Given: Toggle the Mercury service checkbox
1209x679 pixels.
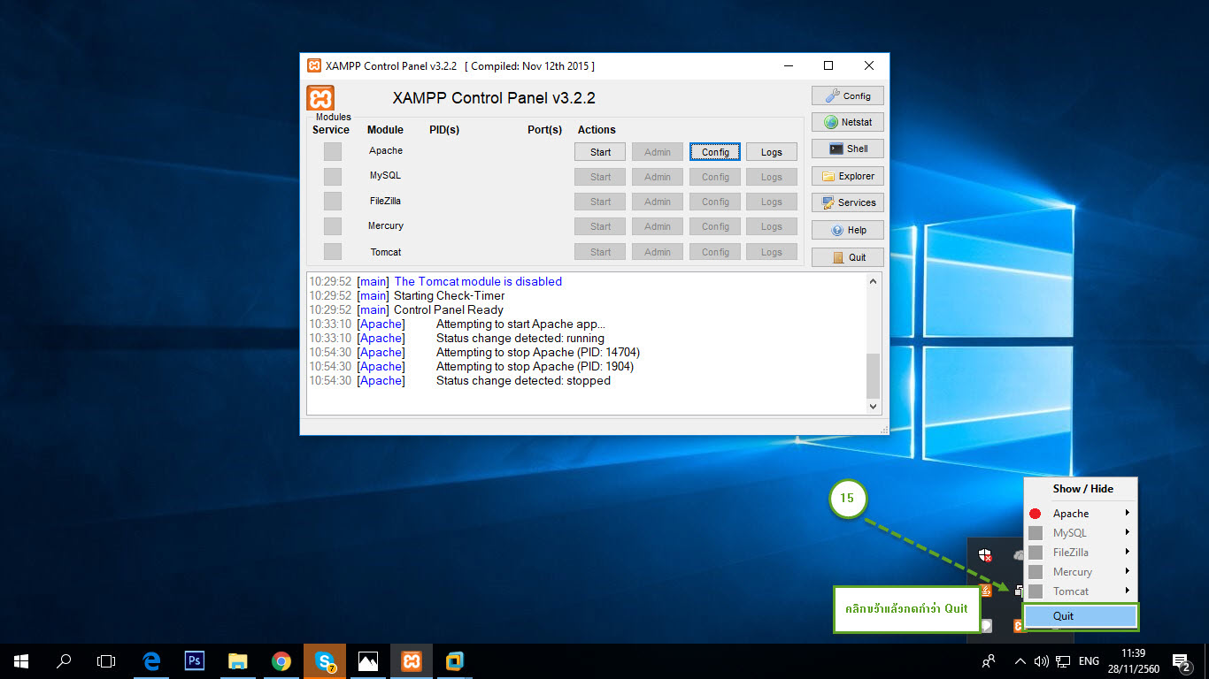Looking at the screenshot, I should [332, 225].
